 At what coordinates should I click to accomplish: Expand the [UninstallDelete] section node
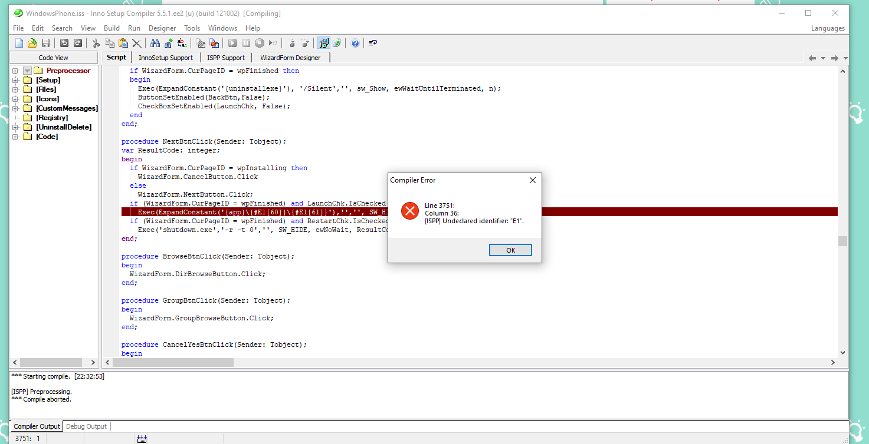(x=15, y=127)
